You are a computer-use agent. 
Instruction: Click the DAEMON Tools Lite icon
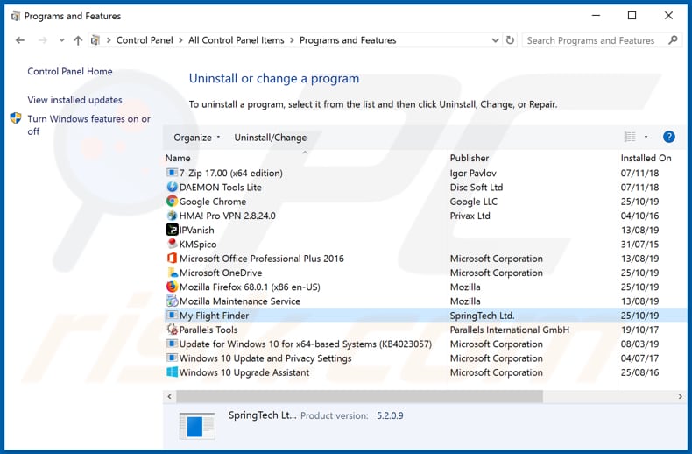[172, 188]
